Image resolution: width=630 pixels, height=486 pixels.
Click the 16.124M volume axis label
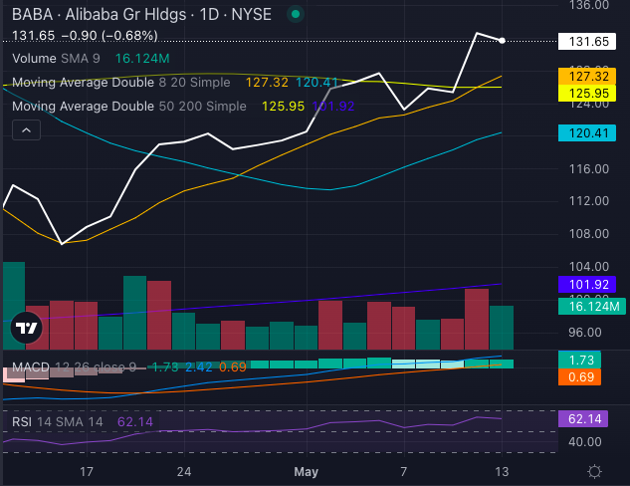pos(592,307)
